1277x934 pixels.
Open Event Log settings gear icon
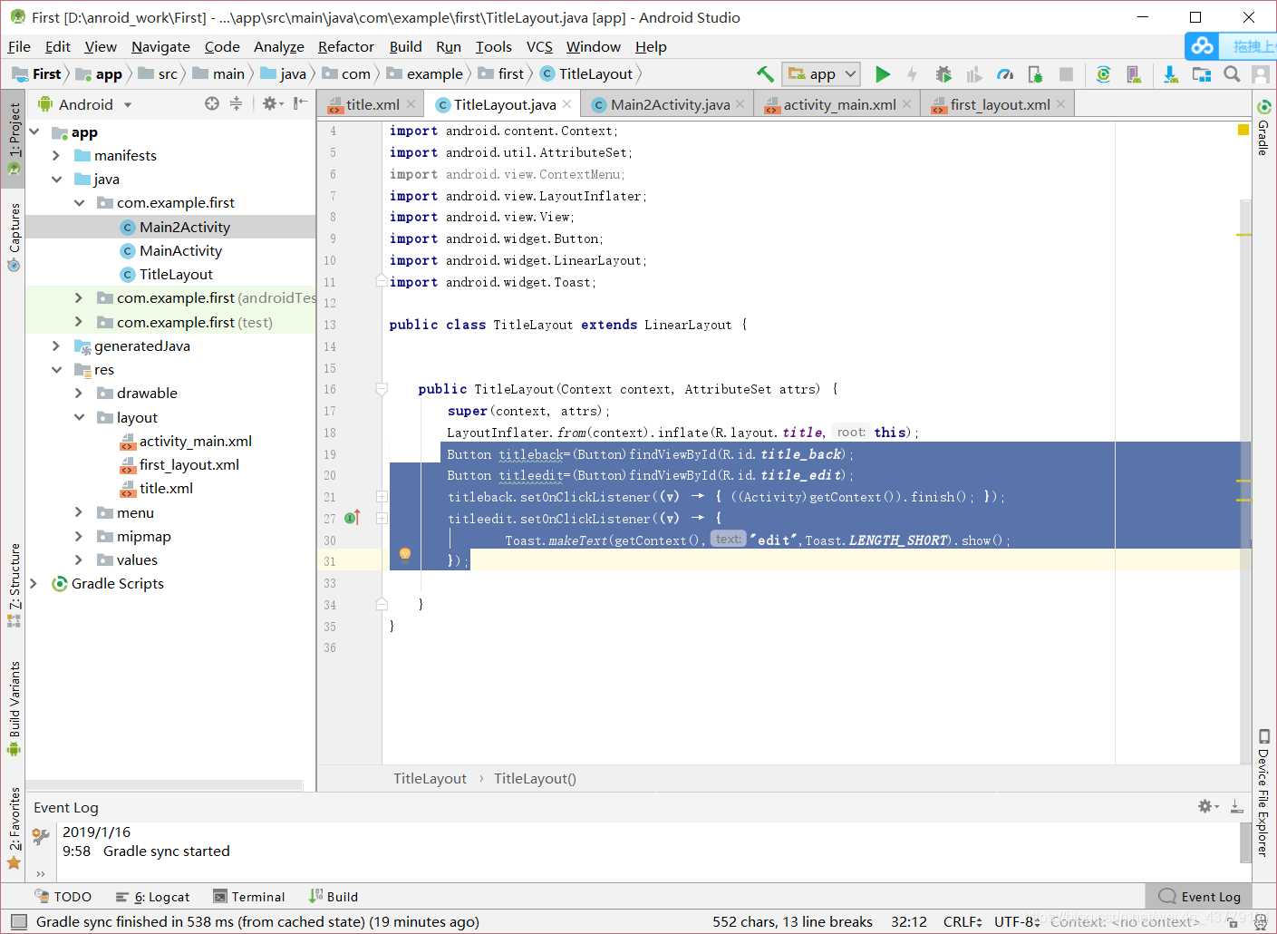[1208, 806]
